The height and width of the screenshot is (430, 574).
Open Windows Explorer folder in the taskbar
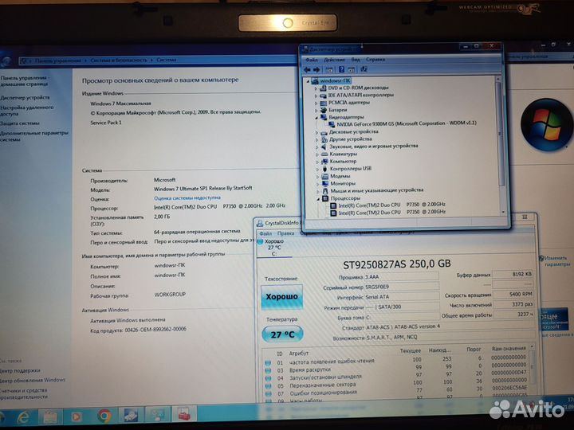51,416
